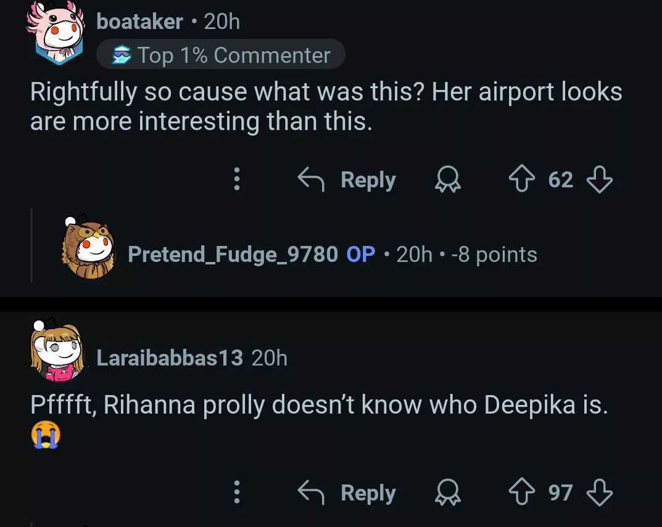Give award to Laraibabbas13's comment
This screenshot has width=662, height=527.
coord(449,492)
